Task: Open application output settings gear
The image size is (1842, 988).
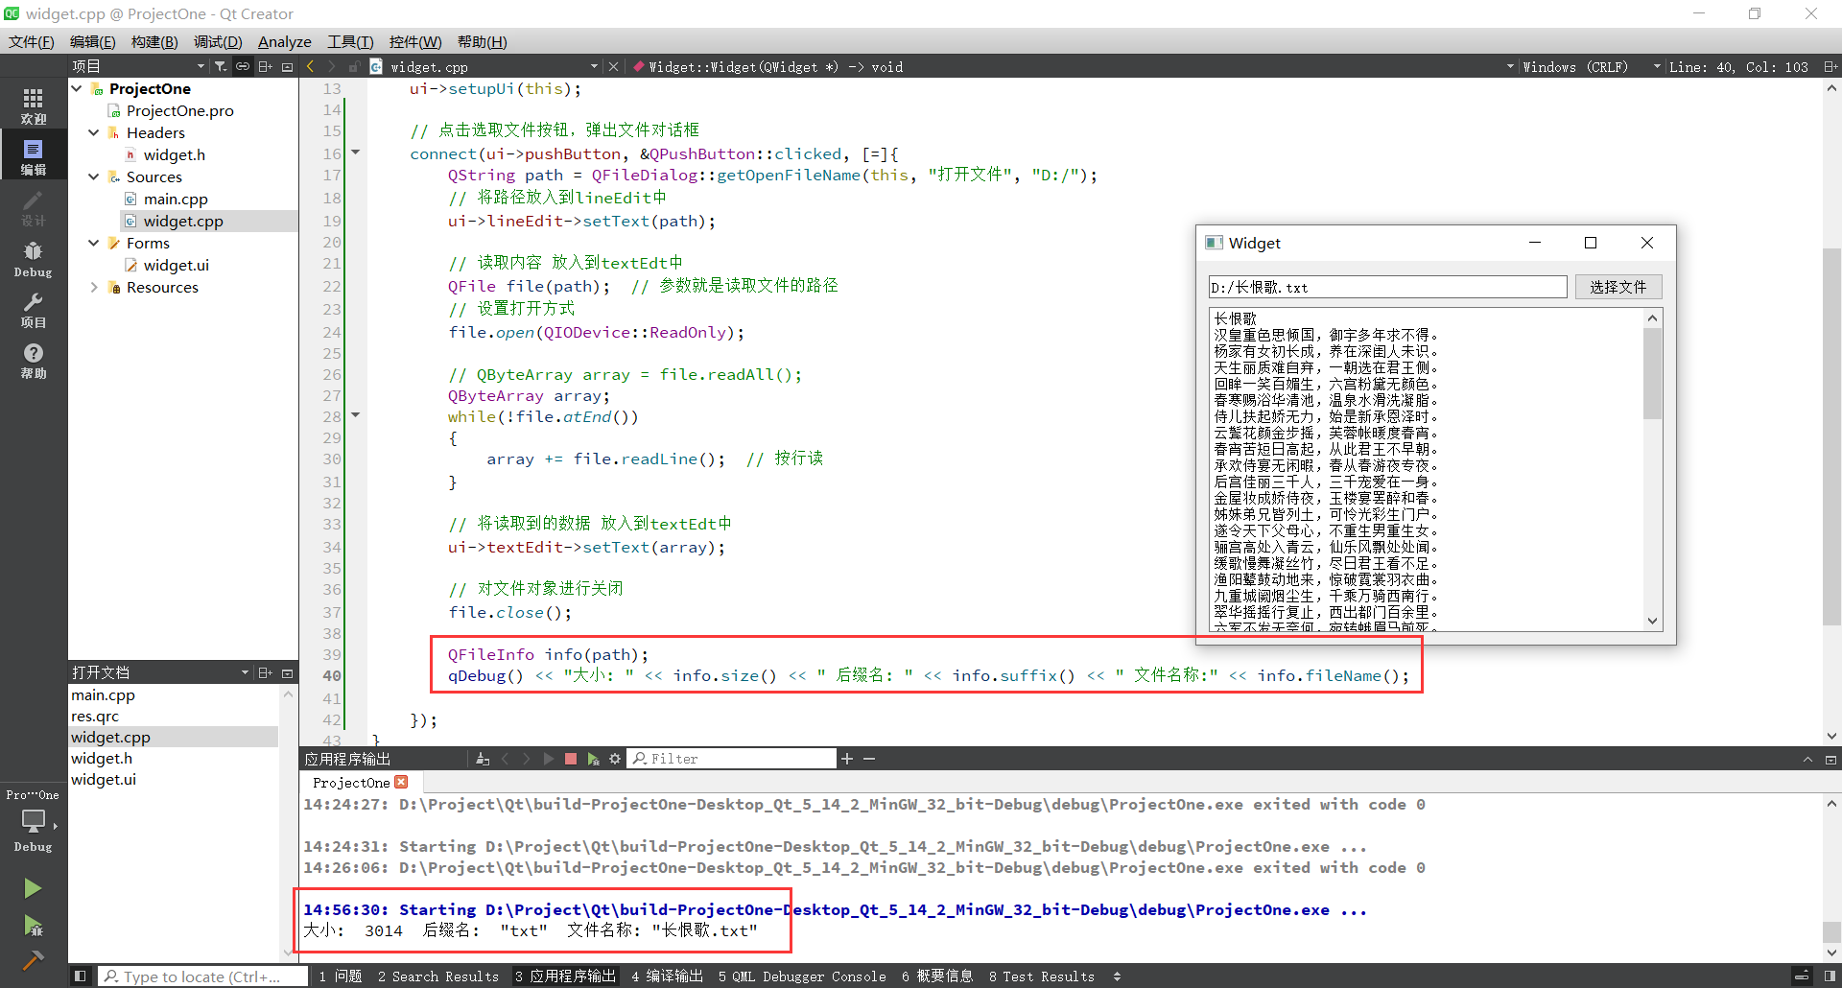Action: click(x=615, y=759)
